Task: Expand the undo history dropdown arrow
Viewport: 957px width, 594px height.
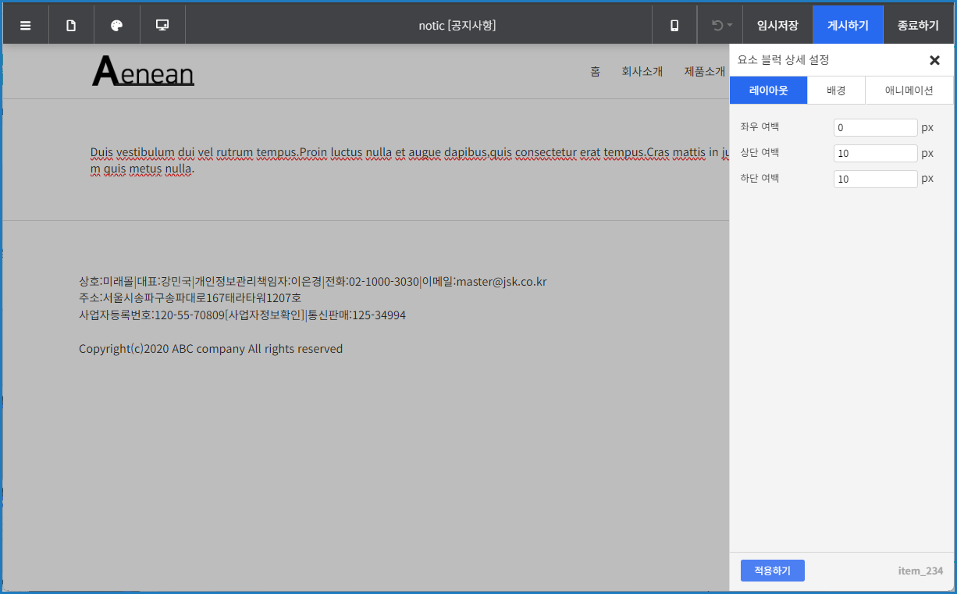Action: [730, 26]
